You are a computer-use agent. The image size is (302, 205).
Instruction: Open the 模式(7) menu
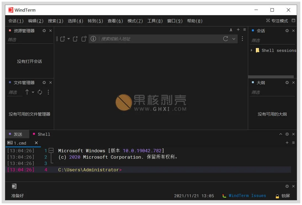(x=135, y=21)
